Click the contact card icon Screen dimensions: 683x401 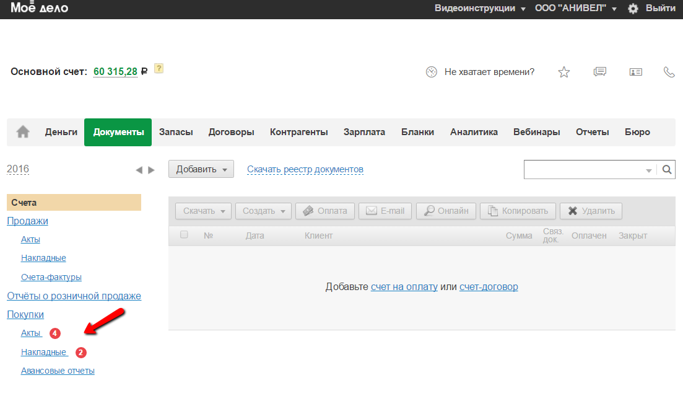pyautogui.click(x=635, y=72)
